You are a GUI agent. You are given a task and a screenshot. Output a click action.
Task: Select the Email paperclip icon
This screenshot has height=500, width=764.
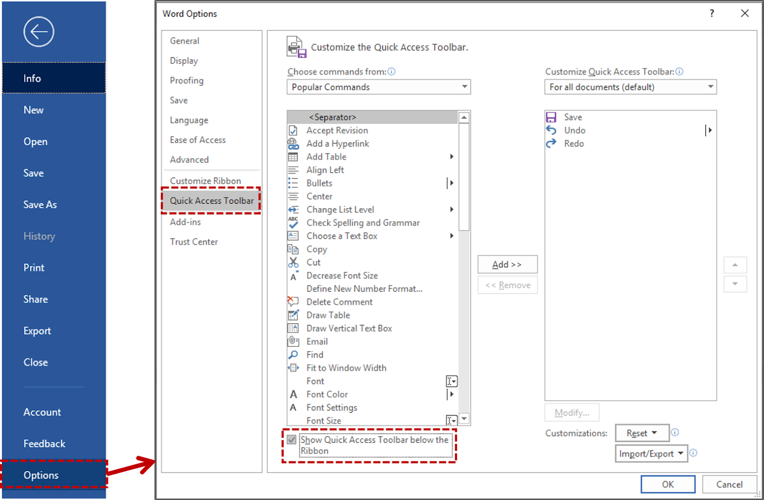pos(293,341)
